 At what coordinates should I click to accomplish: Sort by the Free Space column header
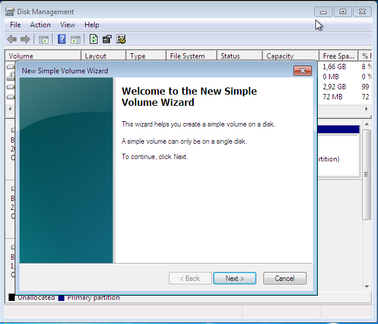point(337,56)
